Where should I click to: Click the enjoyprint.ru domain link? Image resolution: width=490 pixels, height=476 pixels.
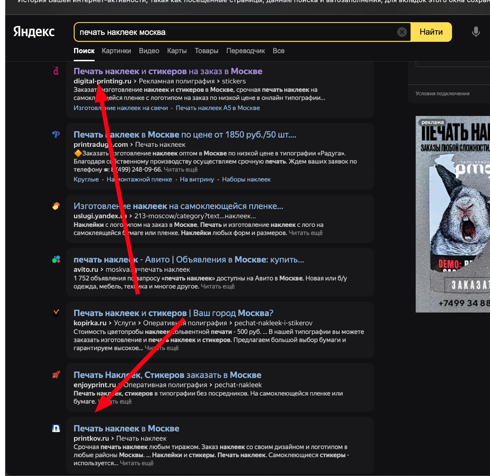[95, 385]
